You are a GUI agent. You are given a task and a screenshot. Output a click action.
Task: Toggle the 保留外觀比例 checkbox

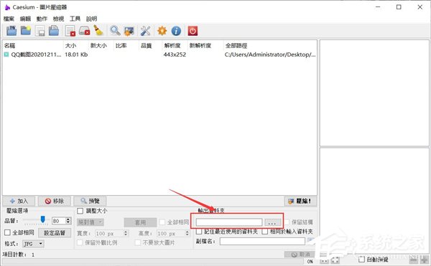[x=80, y=242]
